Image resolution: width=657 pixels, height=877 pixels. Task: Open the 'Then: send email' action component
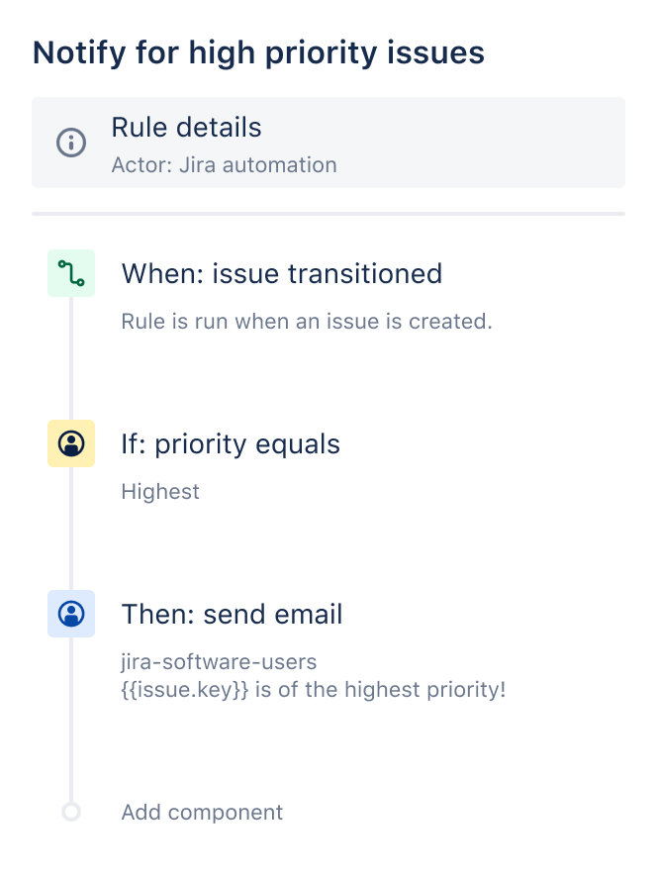(x=232, y=615)
